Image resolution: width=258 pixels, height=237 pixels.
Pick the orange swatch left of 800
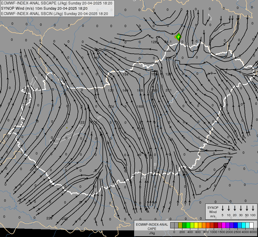204,225
